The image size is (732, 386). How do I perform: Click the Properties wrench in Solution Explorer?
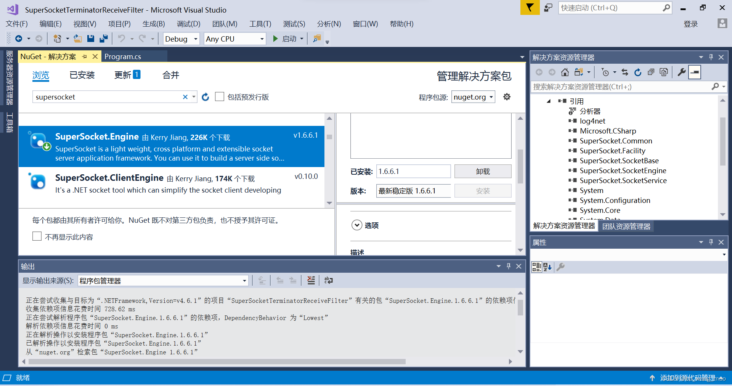click(682, 72)
